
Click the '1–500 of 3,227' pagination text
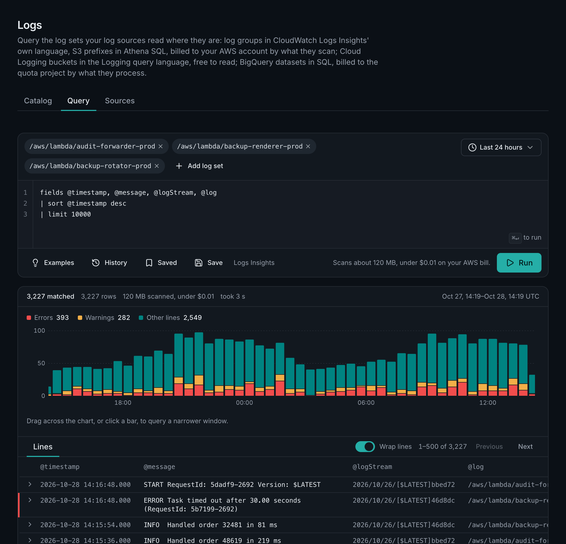442,446
